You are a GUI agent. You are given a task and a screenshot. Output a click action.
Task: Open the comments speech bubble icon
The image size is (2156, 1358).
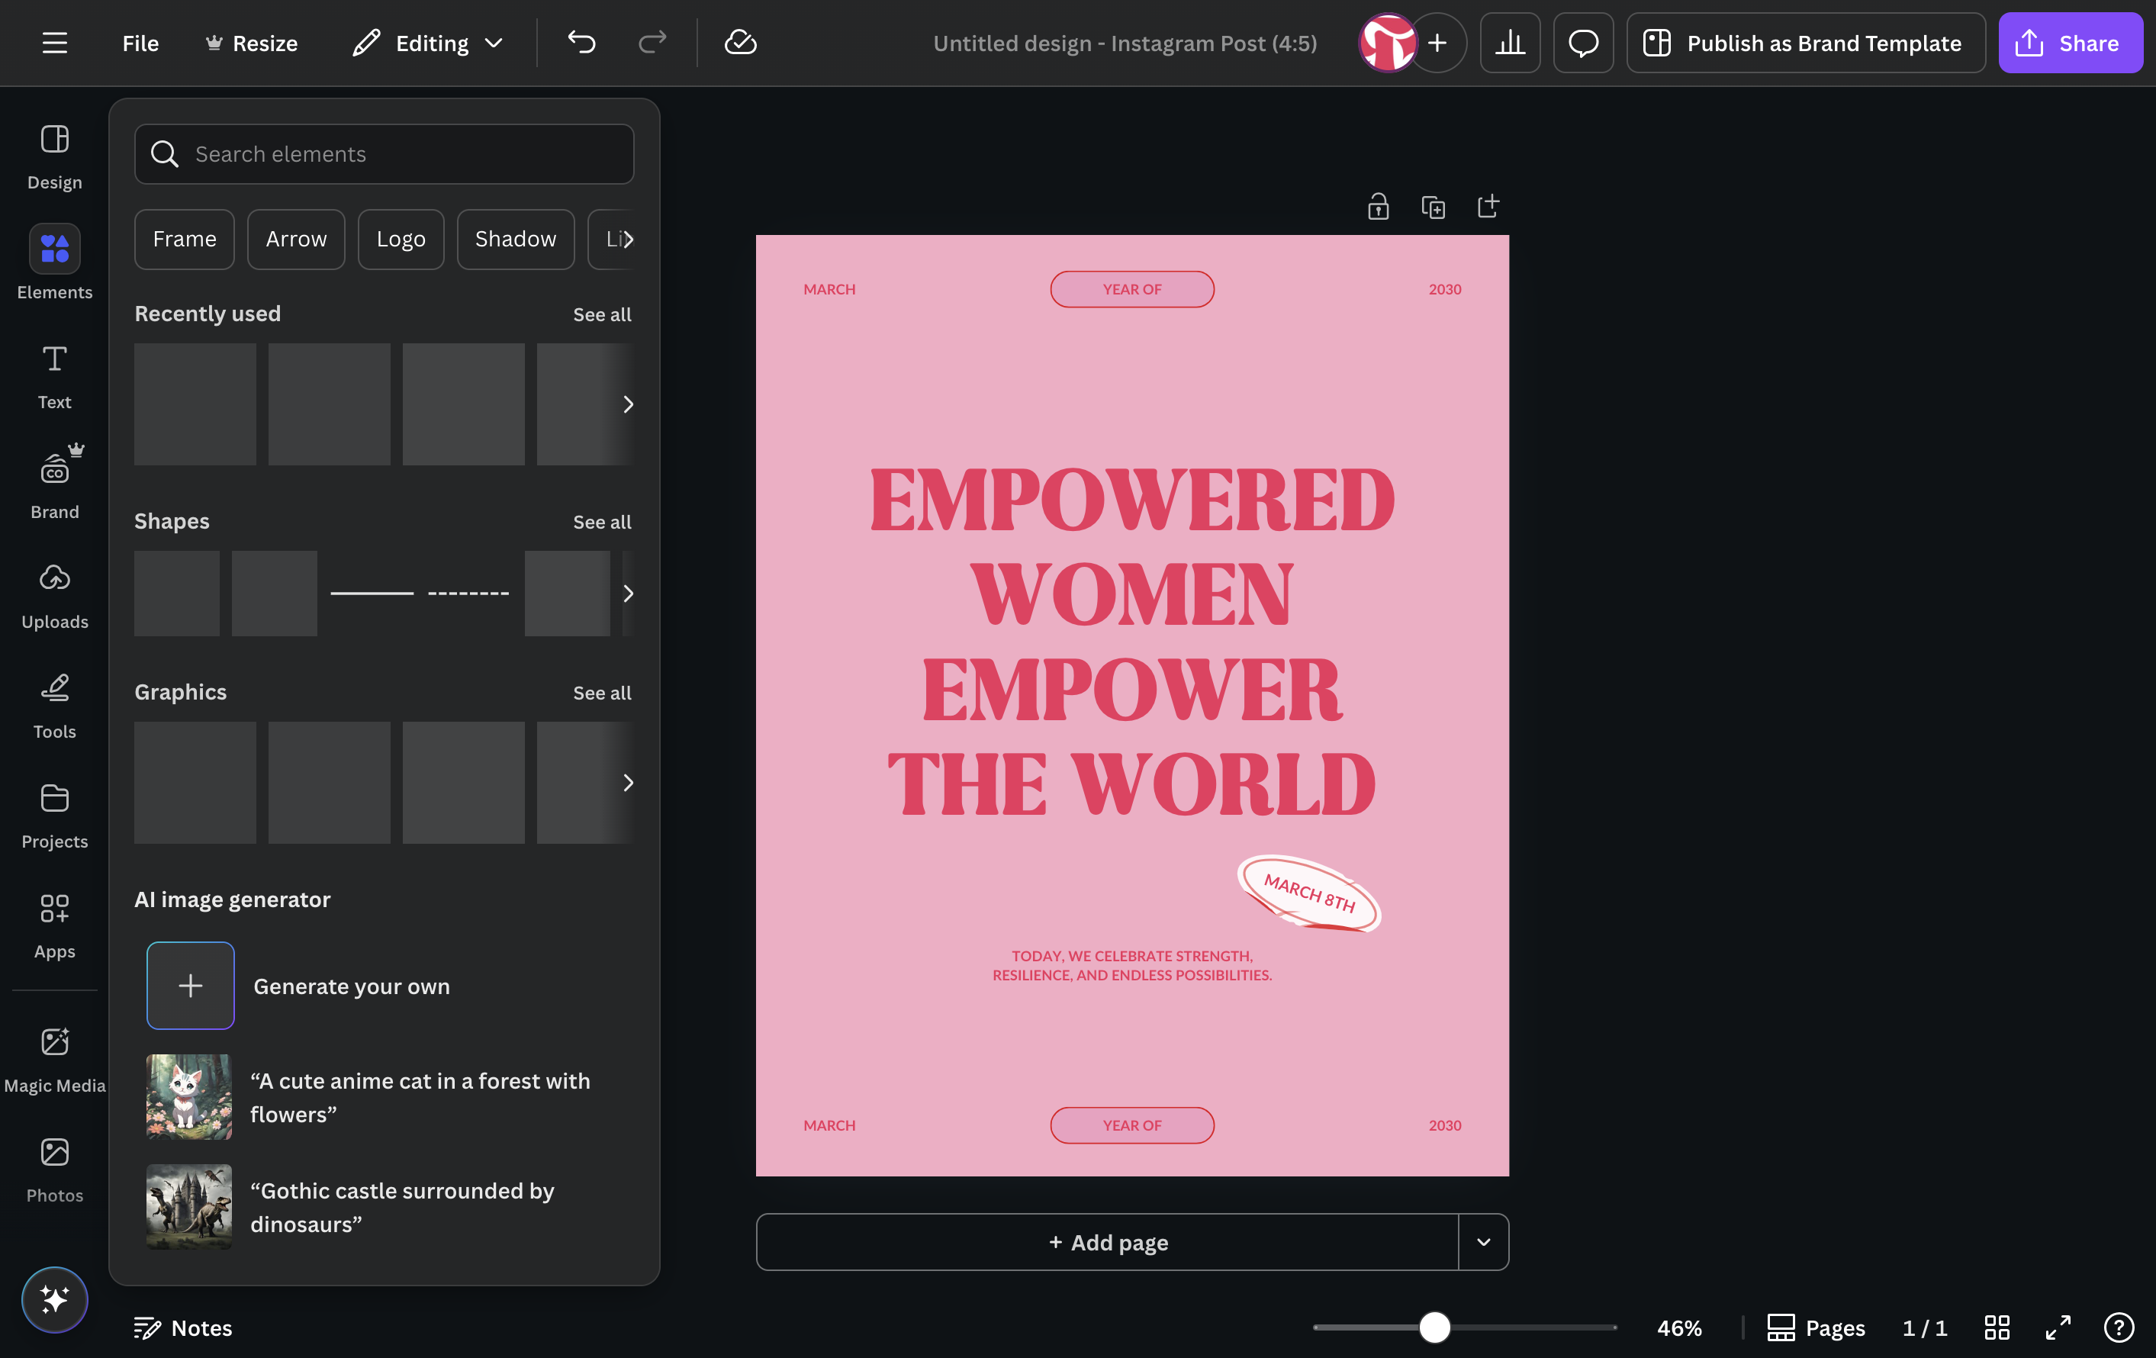(1583, 43)
